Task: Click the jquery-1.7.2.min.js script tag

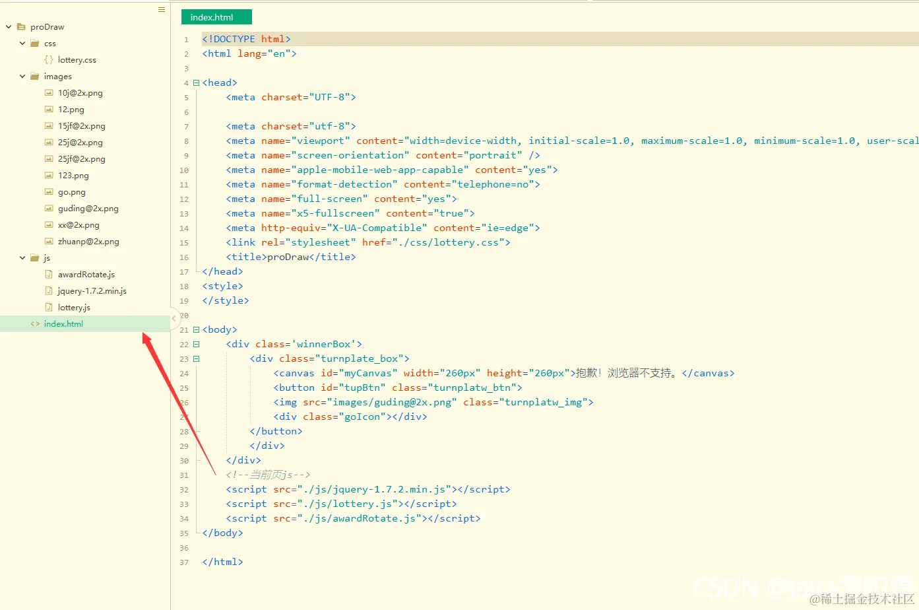Action: coord(368,490)
